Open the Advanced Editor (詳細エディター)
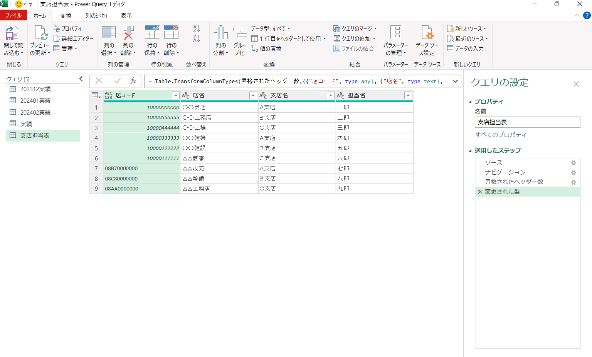 73,38
